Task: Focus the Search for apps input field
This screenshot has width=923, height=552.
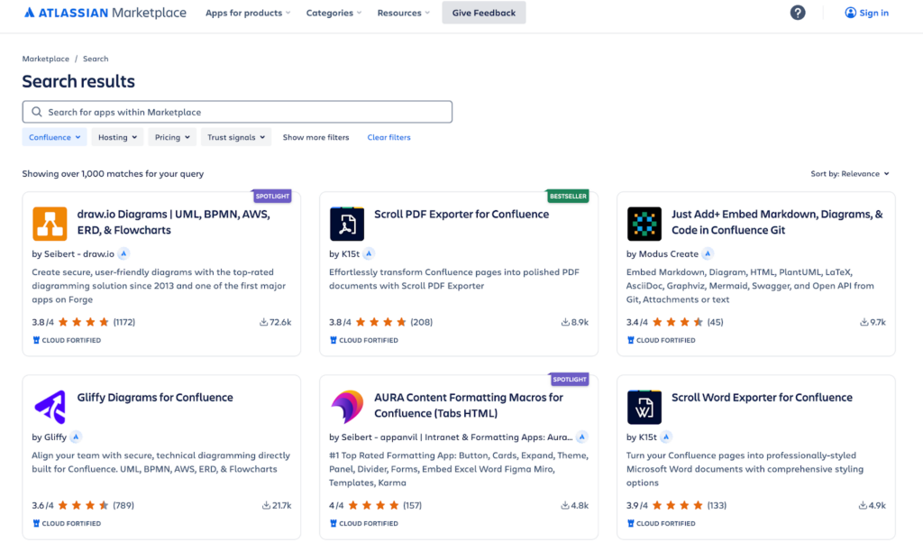Action: (237, 112)
